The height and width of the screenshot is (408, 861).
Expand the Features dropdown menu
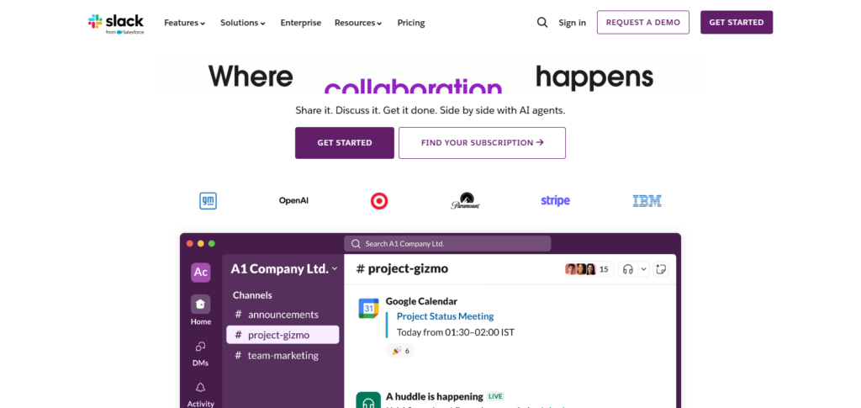(x=185, y=23)
